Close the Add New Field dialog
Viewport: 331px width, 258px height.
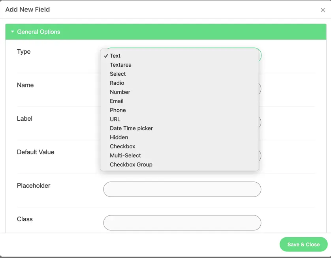click(323, 10)
